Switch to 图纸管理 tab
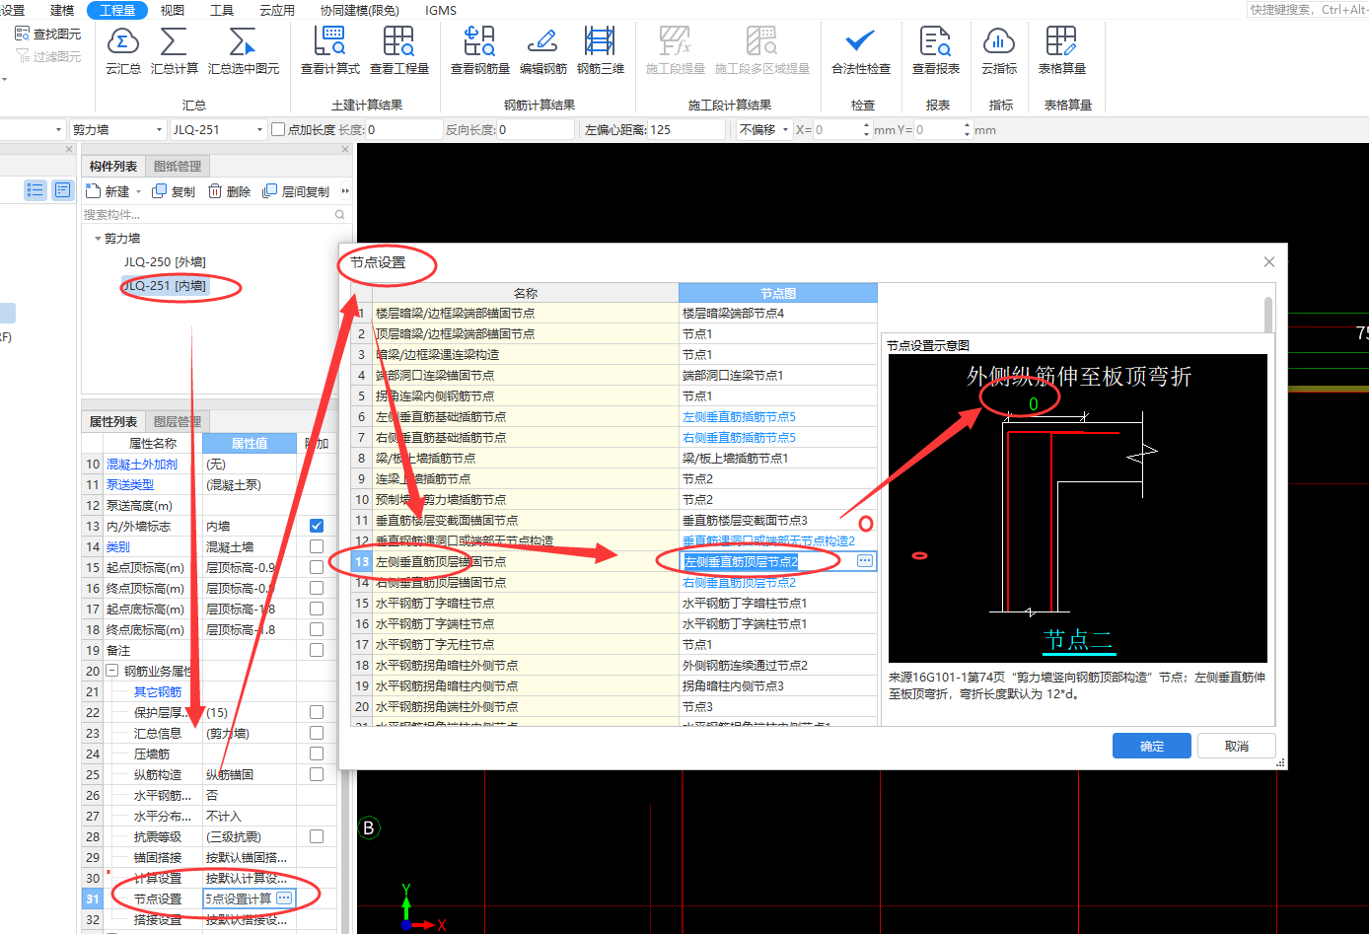The width and height of the screenshot is (1369, 934). pos(178,167)
